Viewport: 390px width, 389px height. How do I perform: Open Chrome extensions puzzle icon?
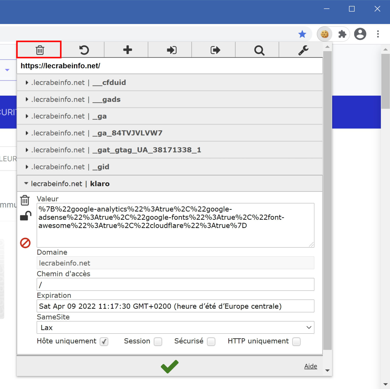tap(342, 34)
